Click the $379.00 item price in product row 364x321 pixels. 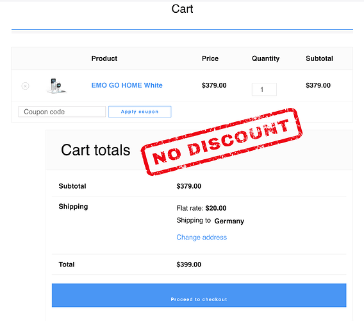[x=214, y=85]
